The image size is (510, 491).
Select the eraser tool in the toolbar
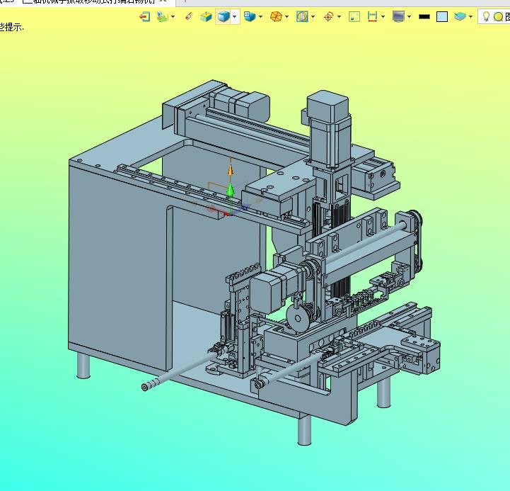[188, 16]
